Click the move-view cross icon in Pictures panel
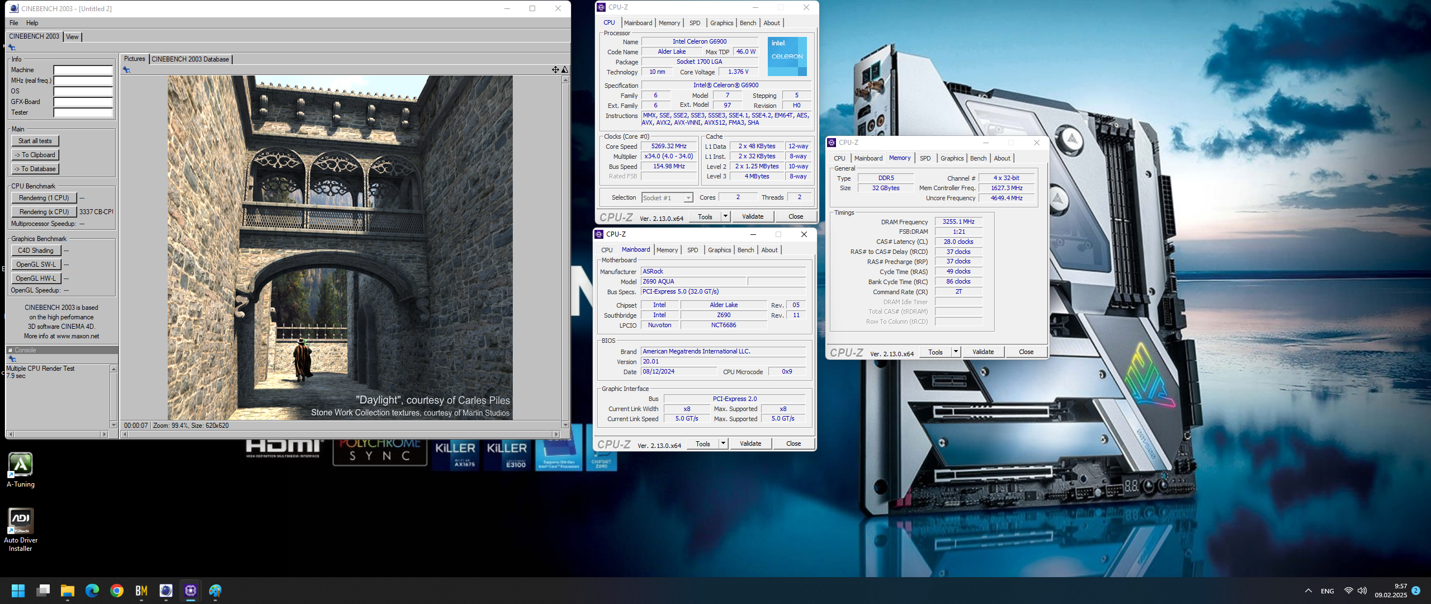 tap(555, 70)
